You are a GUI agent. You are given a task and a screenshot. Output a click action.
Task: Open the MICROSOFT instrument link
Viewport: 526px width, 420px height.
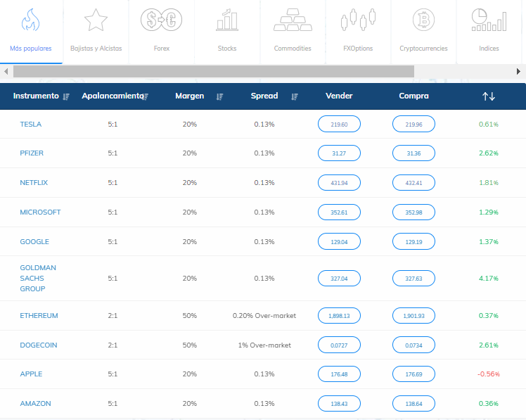tap(40, 212)
